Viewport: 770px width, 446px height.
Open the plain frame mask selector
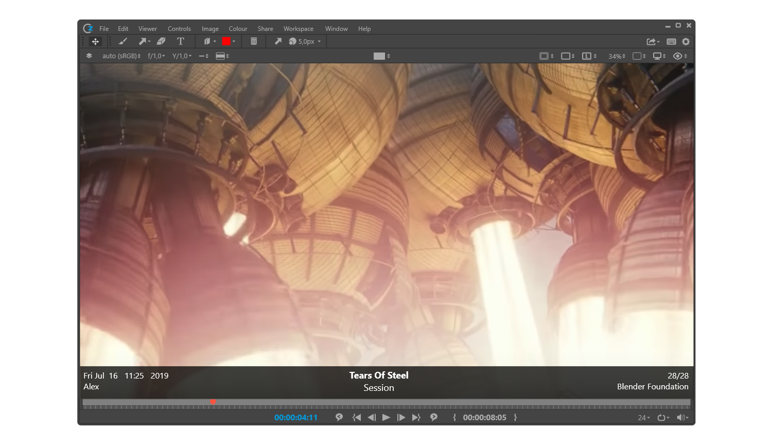(568, 56)
